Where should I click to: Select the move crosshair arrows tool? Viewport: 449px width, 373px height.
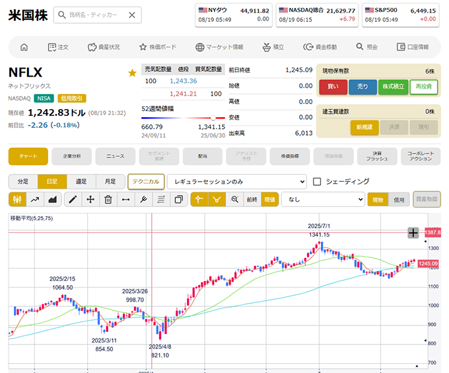point(90,199)
